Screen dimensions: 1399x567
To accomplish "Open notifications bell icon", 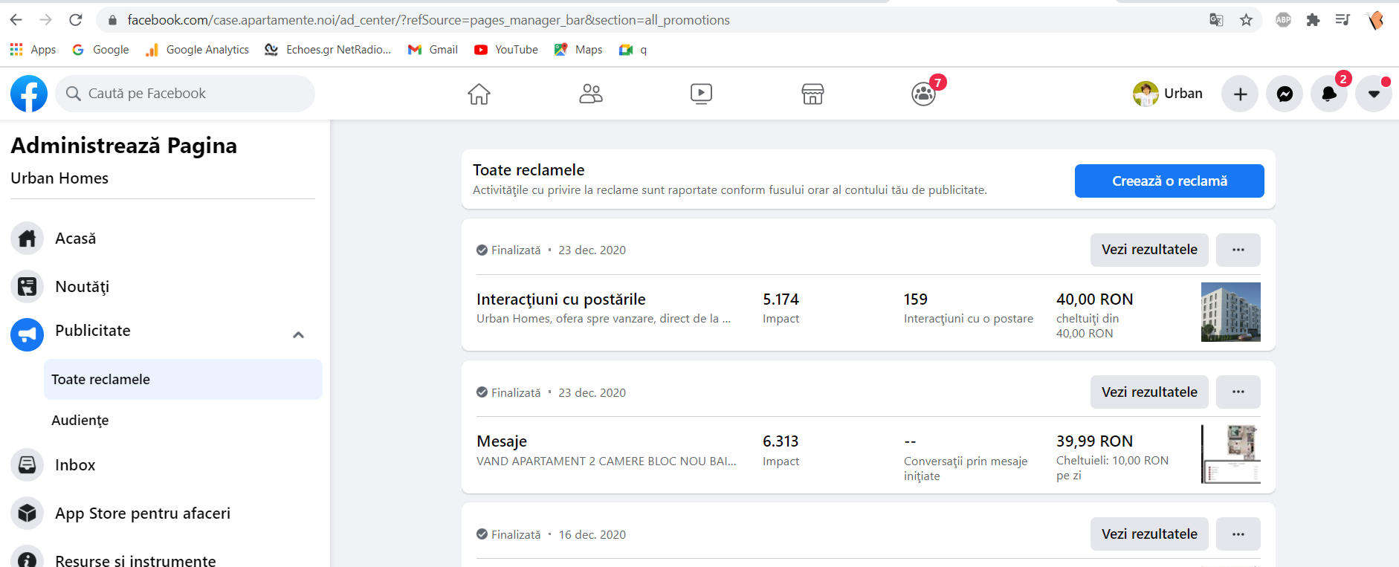I will pos(1328,94).
